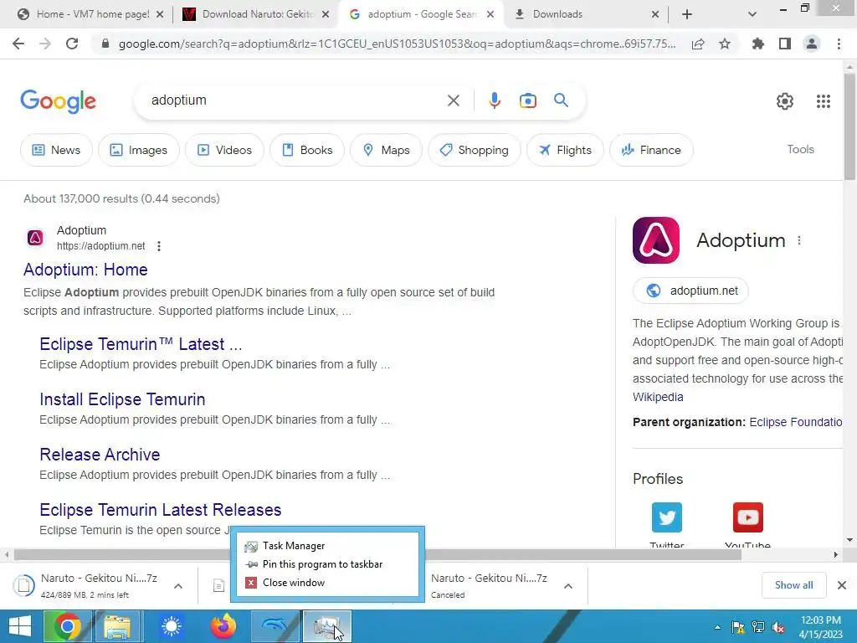Open the Windows Start button
857x643 pixels.
tap(20, 626)
